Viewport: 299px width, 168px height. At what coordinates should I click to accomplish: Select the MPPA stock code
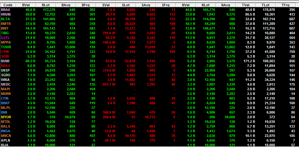coord(6,42)
